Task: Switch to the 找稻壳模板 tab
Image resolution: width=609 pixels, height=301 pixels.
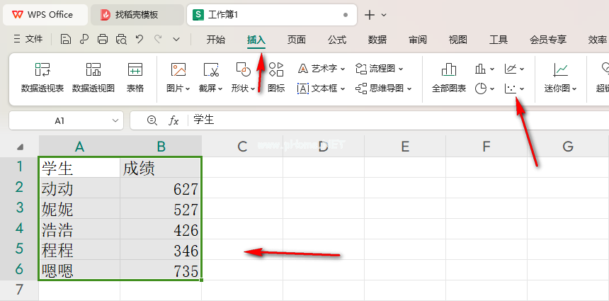Action: [137, 15]
